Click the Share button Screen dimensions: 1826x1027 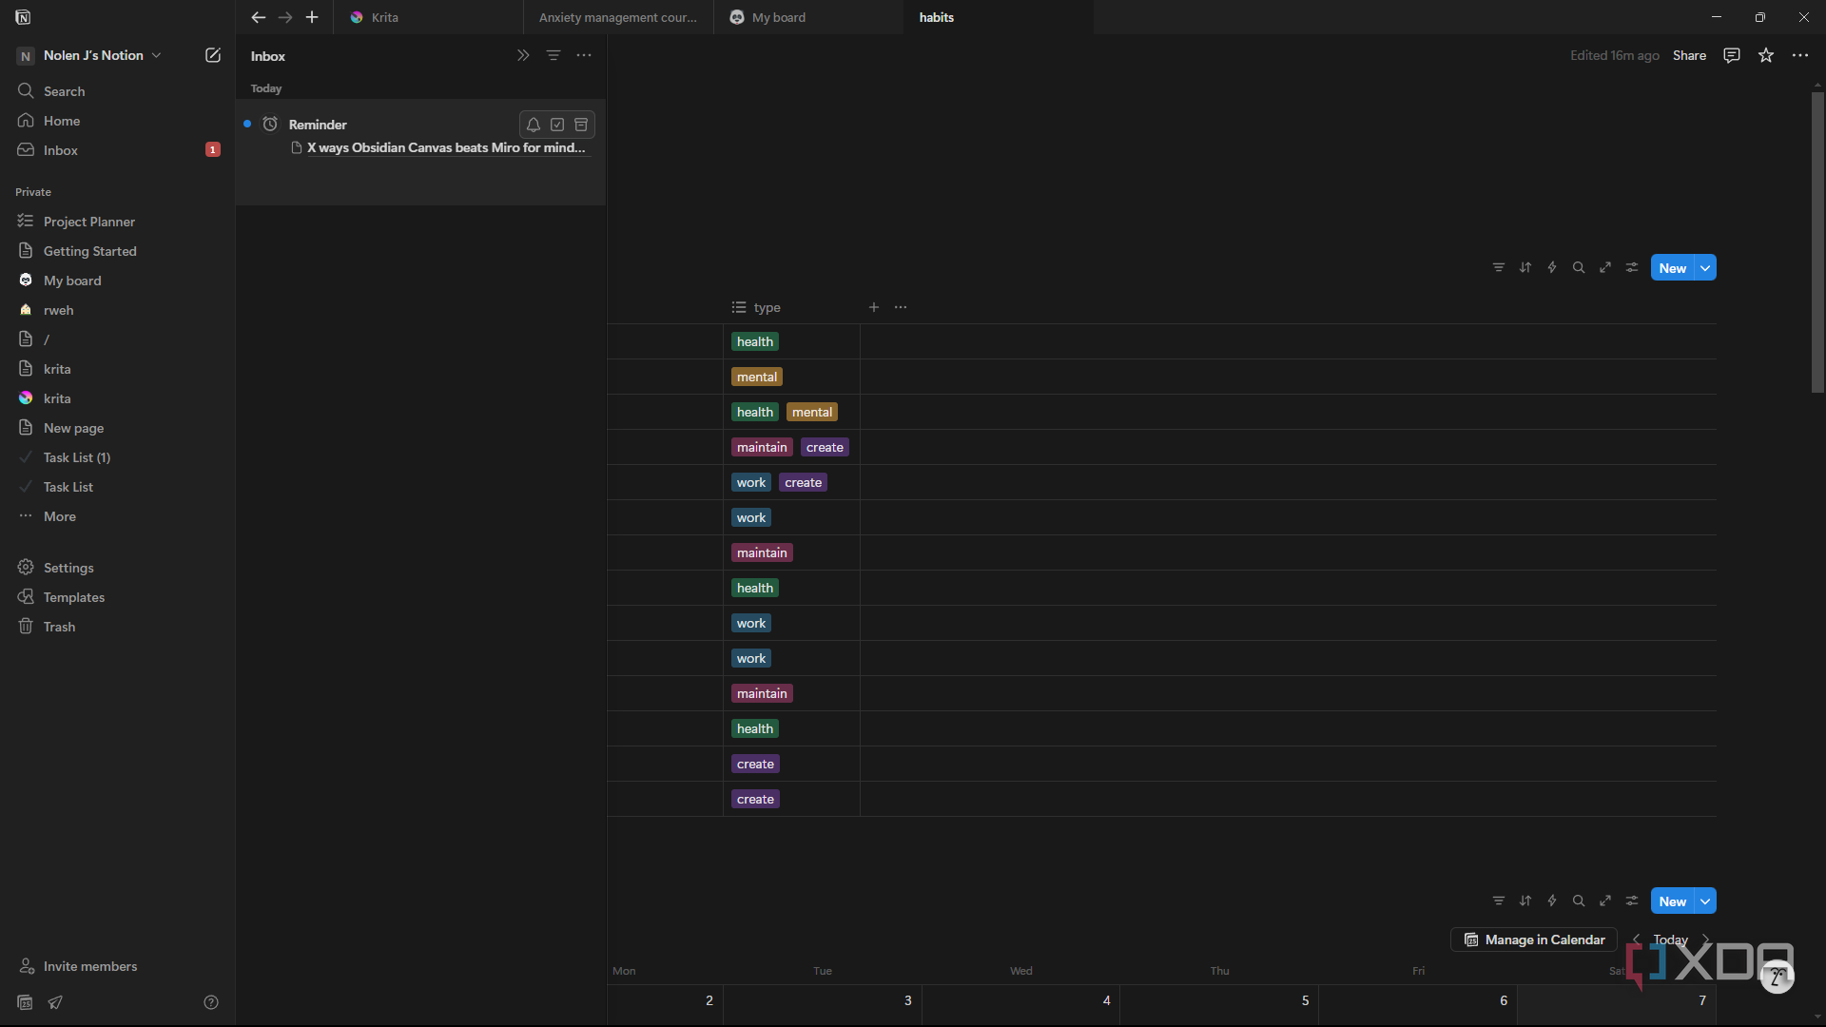click(1689, 55)
